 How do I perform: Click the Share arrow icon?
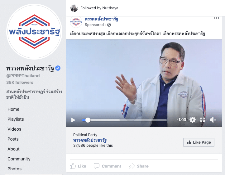point(132,166)
